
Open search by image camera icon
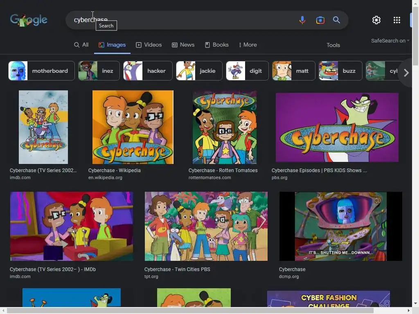pyautogui.click(x=320, y=20)
